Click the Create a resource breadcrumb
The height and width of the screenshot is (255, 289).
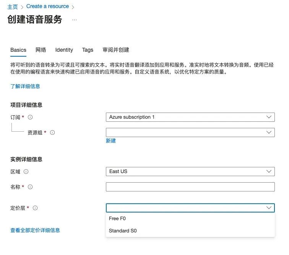click(x=47, y=6)
